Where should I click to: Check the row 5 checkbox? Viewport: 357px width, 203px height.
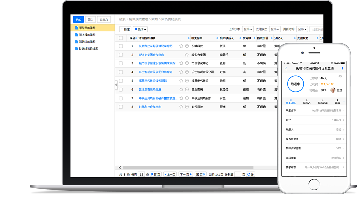click(121, 81)
